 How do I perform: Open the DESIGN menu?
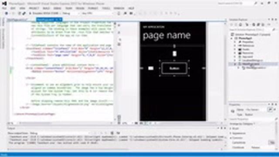click(80, 8)
